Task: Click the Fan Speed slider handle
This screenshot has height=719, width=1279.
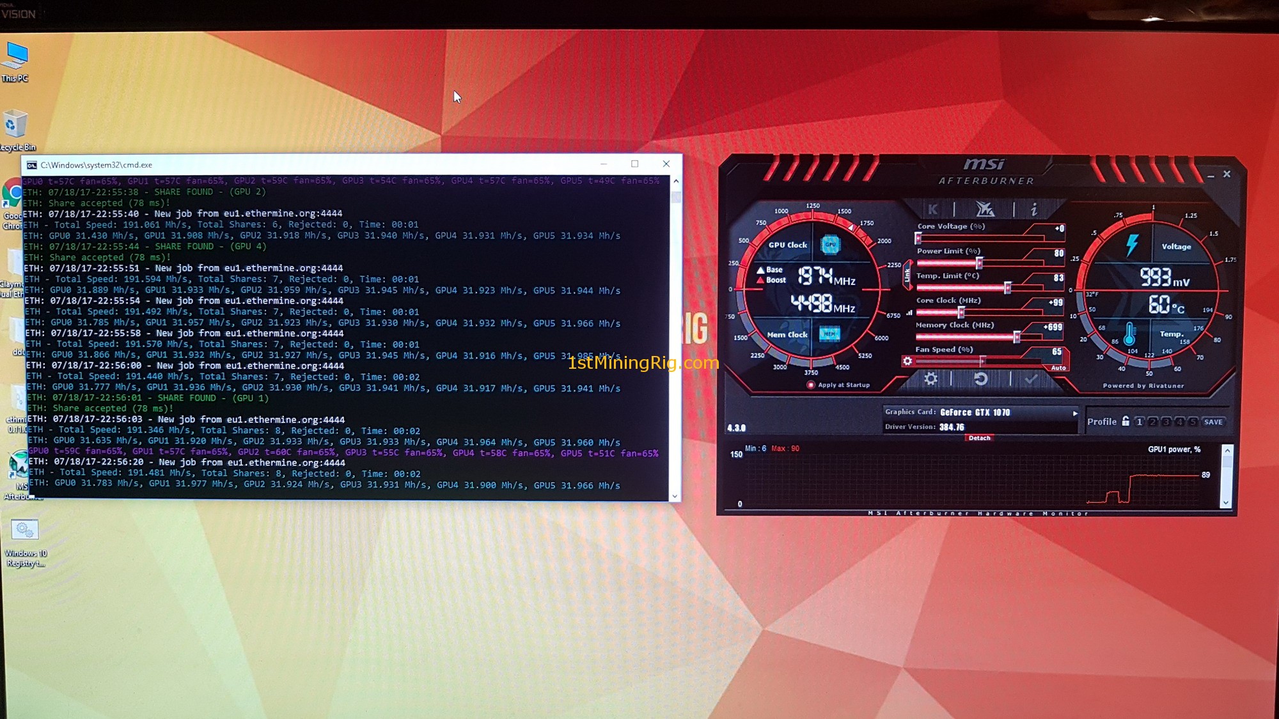Action: coord(982,361)
